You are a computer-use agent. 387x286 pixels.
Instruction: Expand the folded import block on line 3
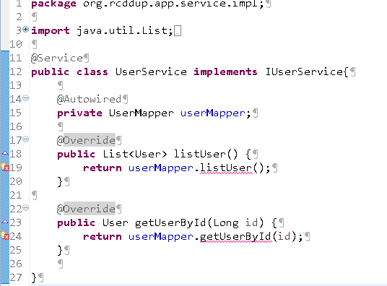(25, 30)
